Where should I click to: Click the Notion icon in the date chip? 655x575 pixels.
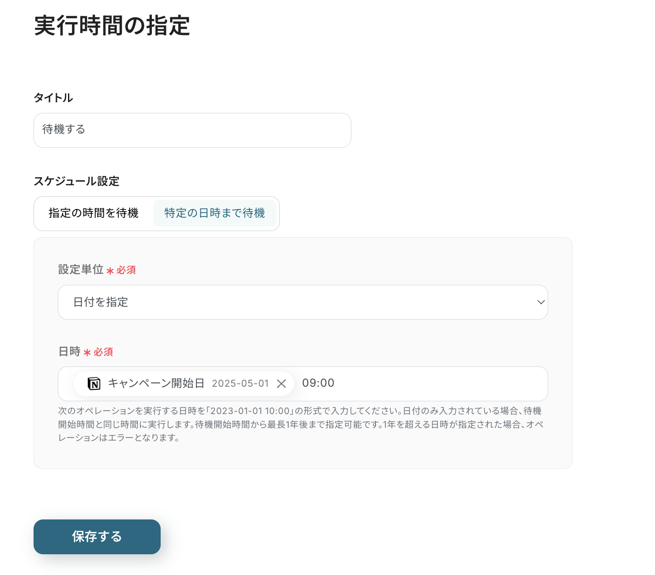(94, 384)
